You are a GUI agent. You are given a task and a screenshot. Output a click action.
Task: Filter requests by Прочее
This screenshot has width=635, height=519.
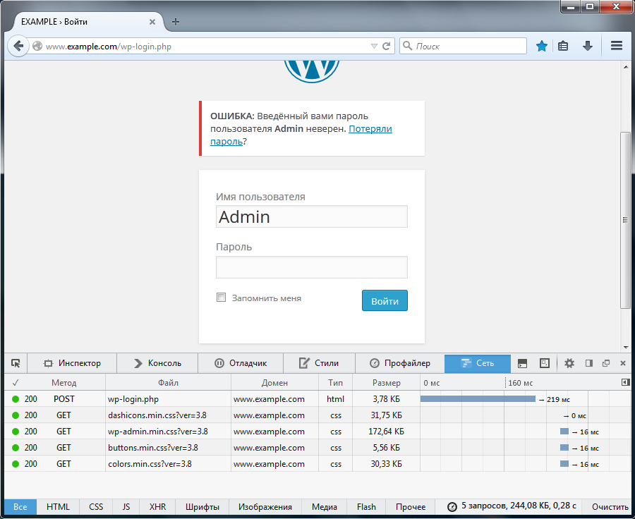coord(411,507)
